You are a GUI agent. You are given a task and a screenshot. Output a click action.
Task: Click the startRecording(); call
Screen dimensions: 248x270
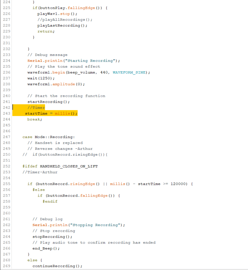(48, 102)
